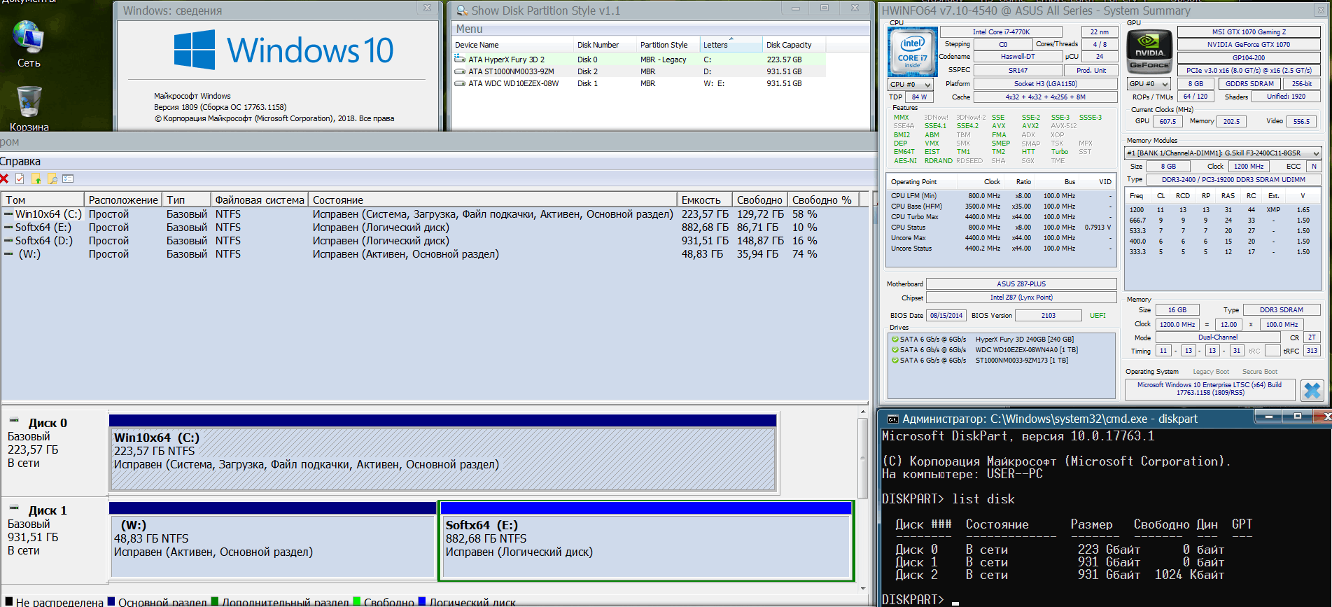Click the folder with green arrow toolbar icon
Image resolution: width=1332 pixels, height=607 pixels.
[x=36, y=179]
